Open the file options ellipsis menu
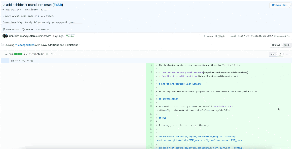292x149 pixels. (286, 54)
